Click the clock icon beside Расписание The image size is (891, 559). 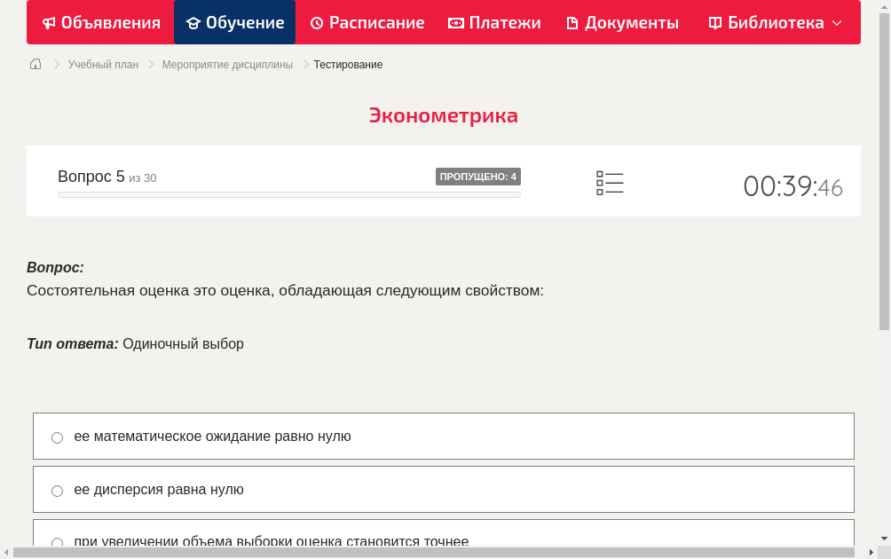click(316, 22)
